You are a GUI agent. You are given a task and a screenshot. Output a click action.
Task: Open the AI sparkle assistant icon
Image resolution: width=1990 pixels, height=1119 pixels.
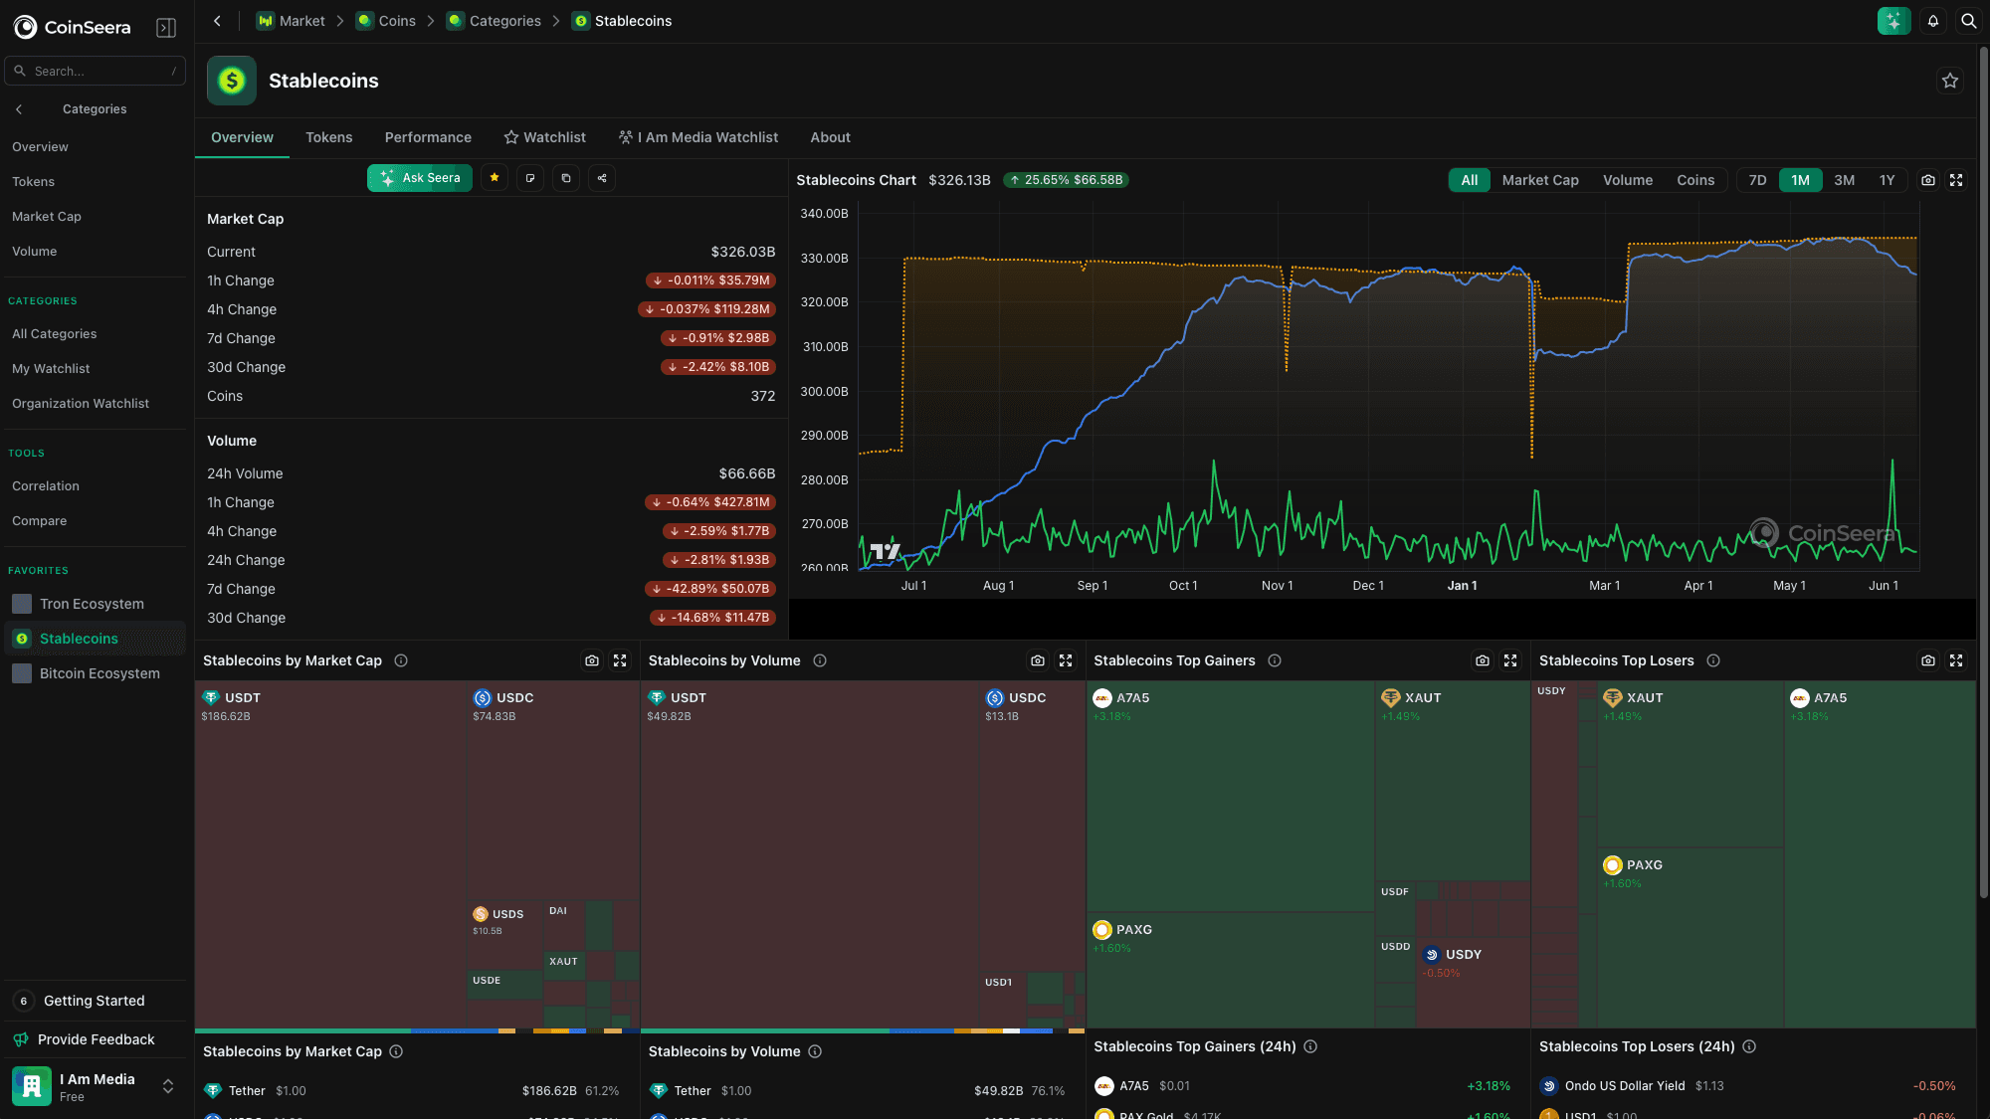tap(1893, 21)
